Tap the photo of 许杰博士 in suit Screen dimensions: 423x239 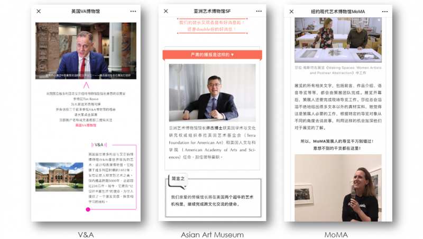coord(212,93)
